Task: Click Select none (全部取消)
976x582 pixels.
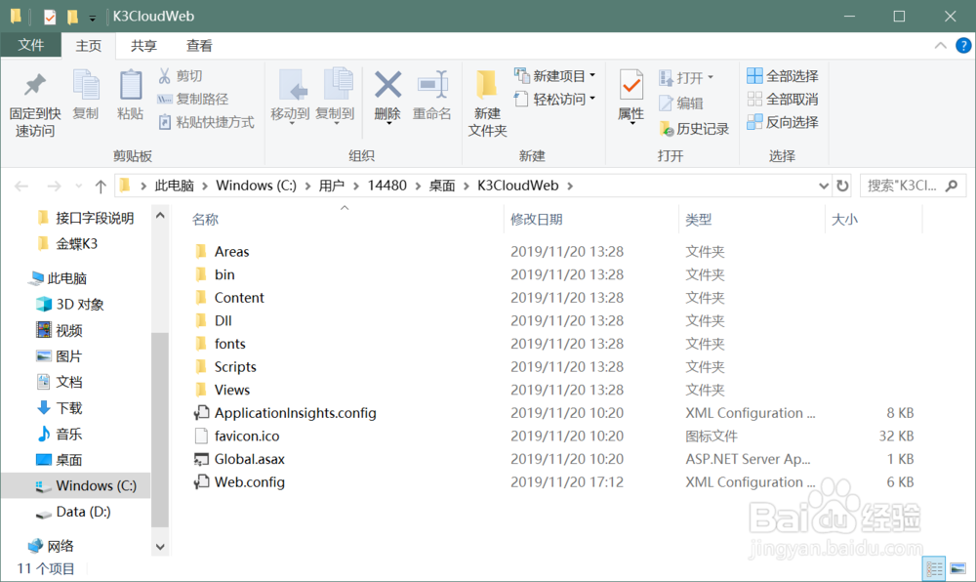Action: 783,99
